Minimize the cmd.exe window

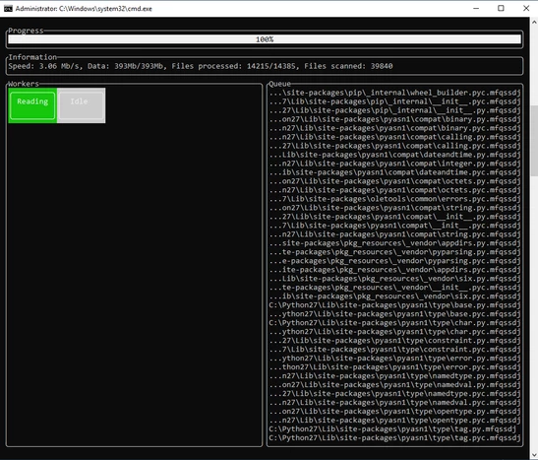(x=476, y=9)
